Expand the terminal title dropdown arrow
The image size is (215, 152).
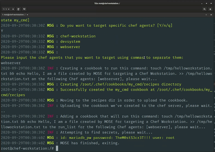pyautogui.click(x=28, y=15)
